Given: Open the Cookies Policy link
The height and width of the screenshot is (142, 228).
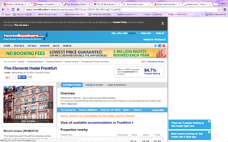Looking at the screenshot, I should click(x=120, y=22).
